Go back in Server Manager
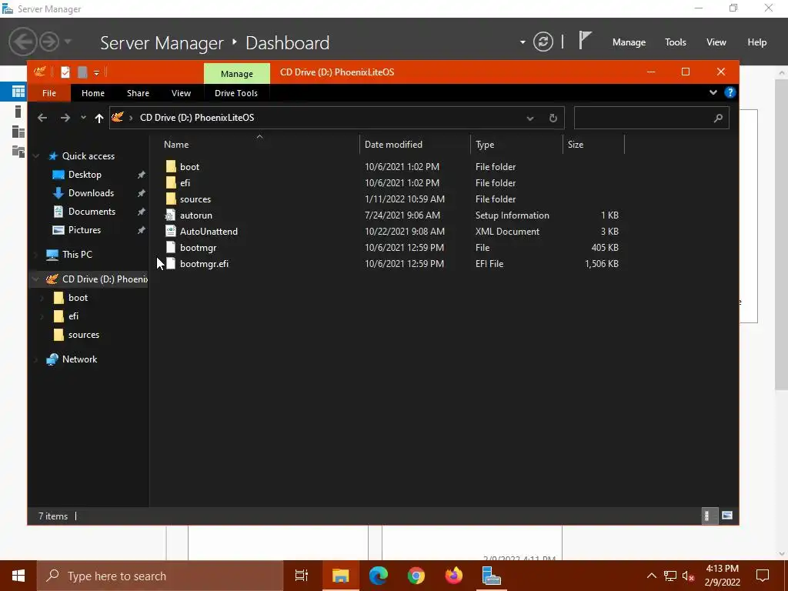 point(22,42)
